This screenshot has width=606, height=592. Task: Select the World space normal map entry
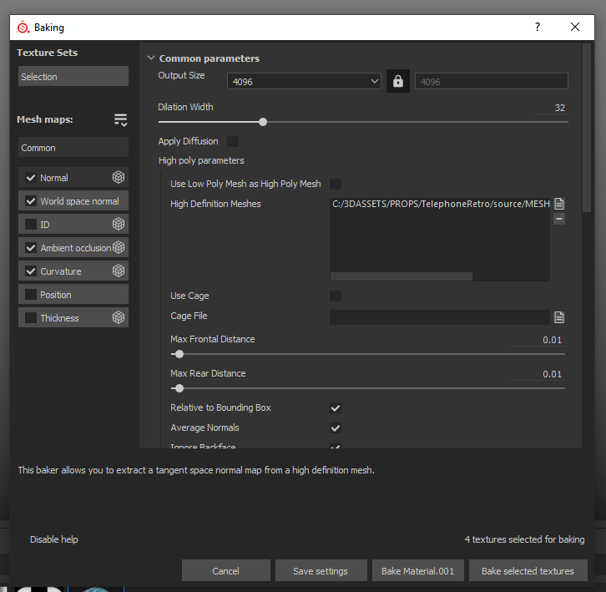[x=79, y=201]
